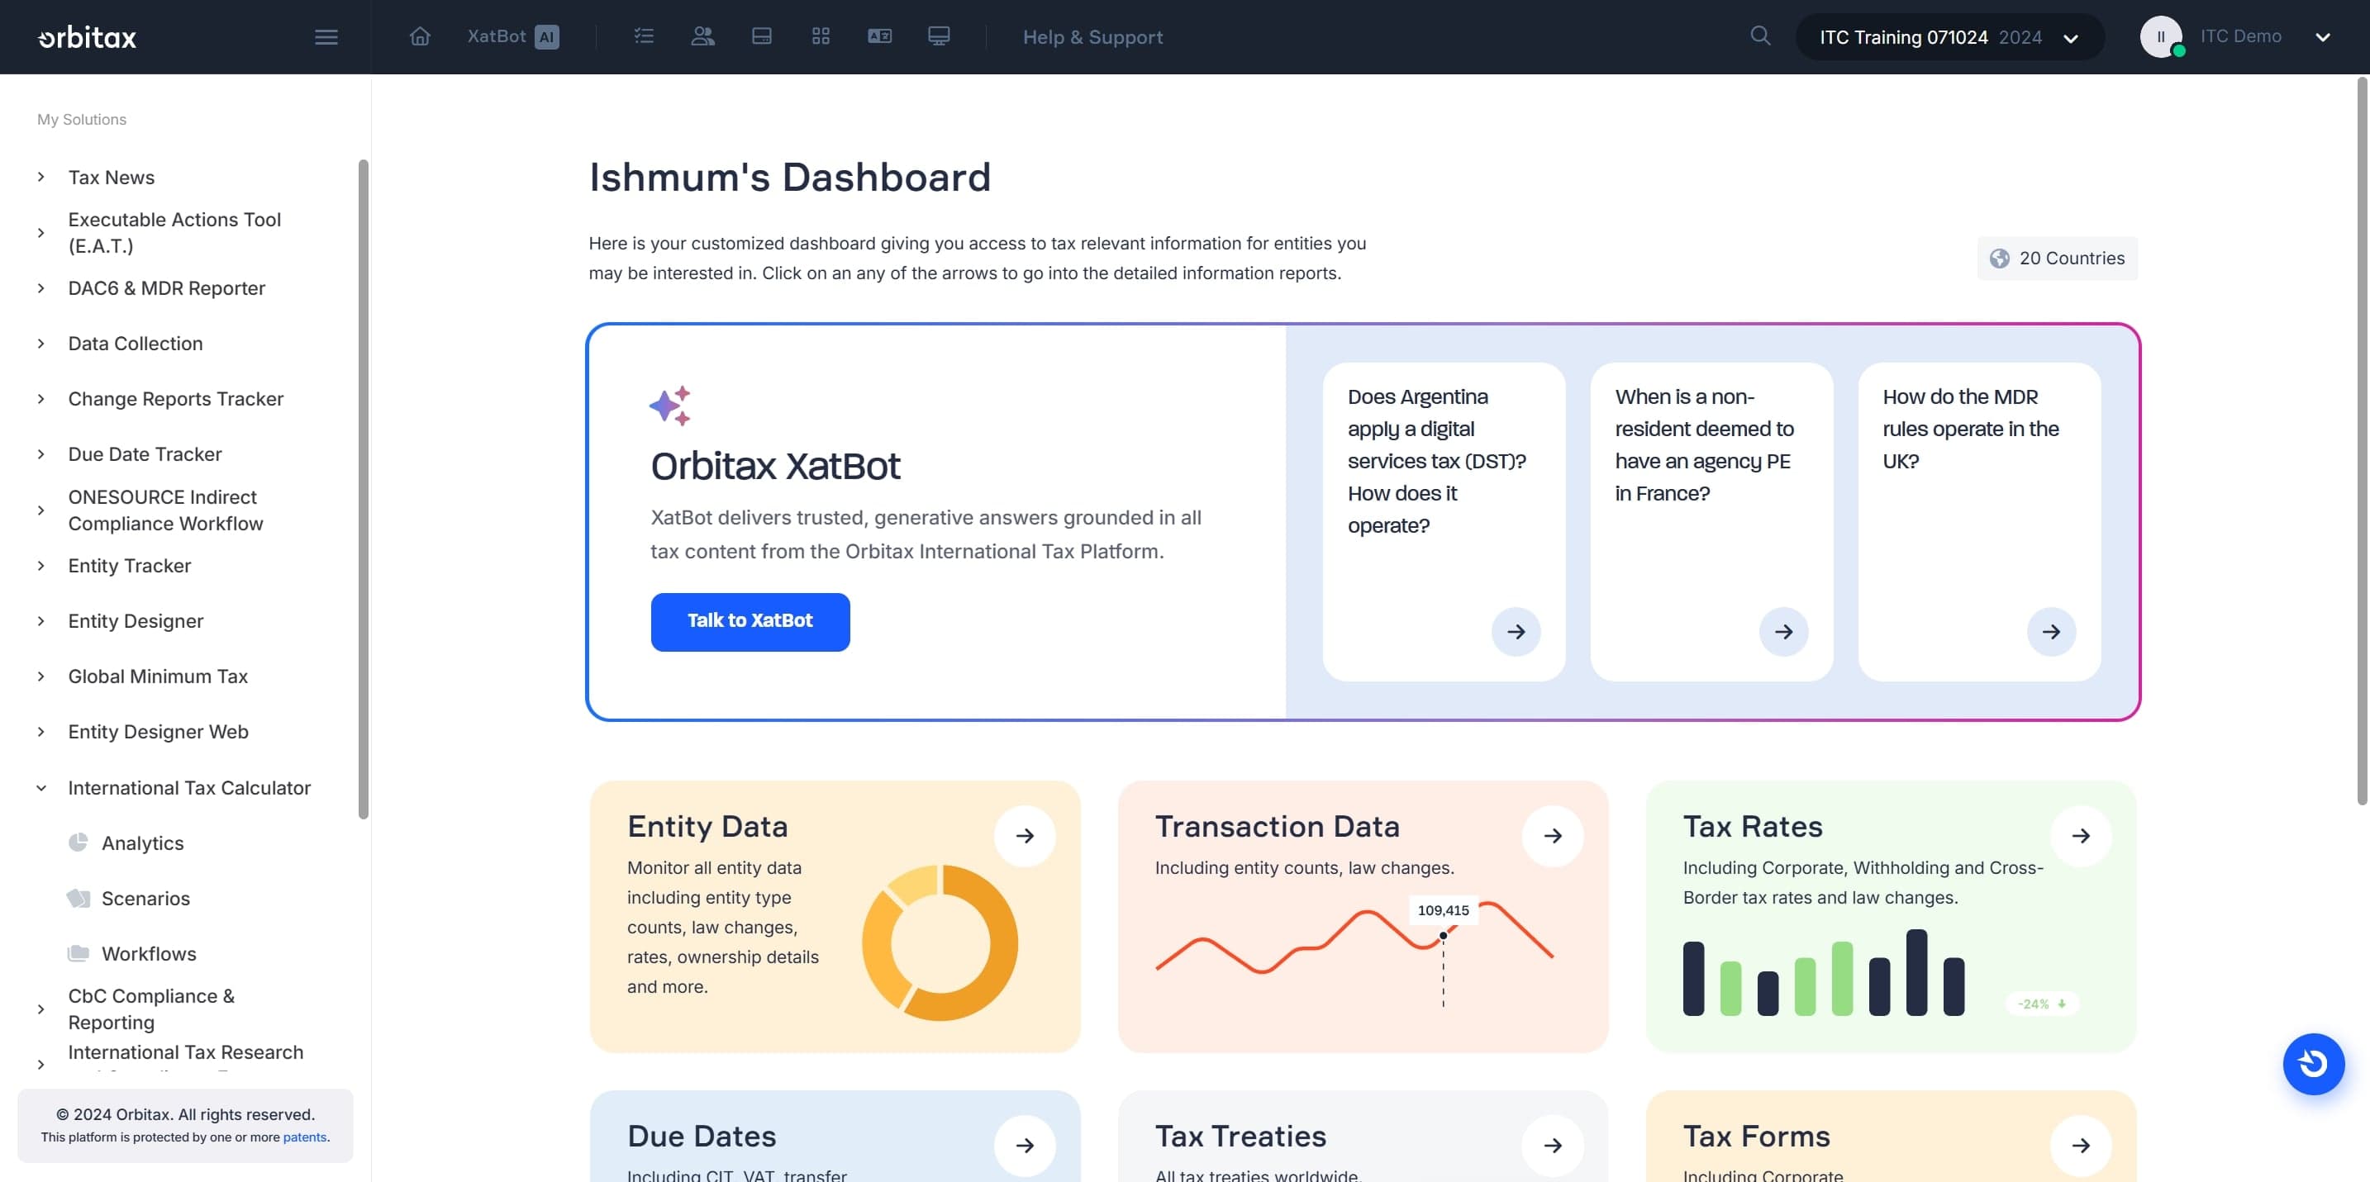Open the checklist tasks icon

(x=644, y=37)
